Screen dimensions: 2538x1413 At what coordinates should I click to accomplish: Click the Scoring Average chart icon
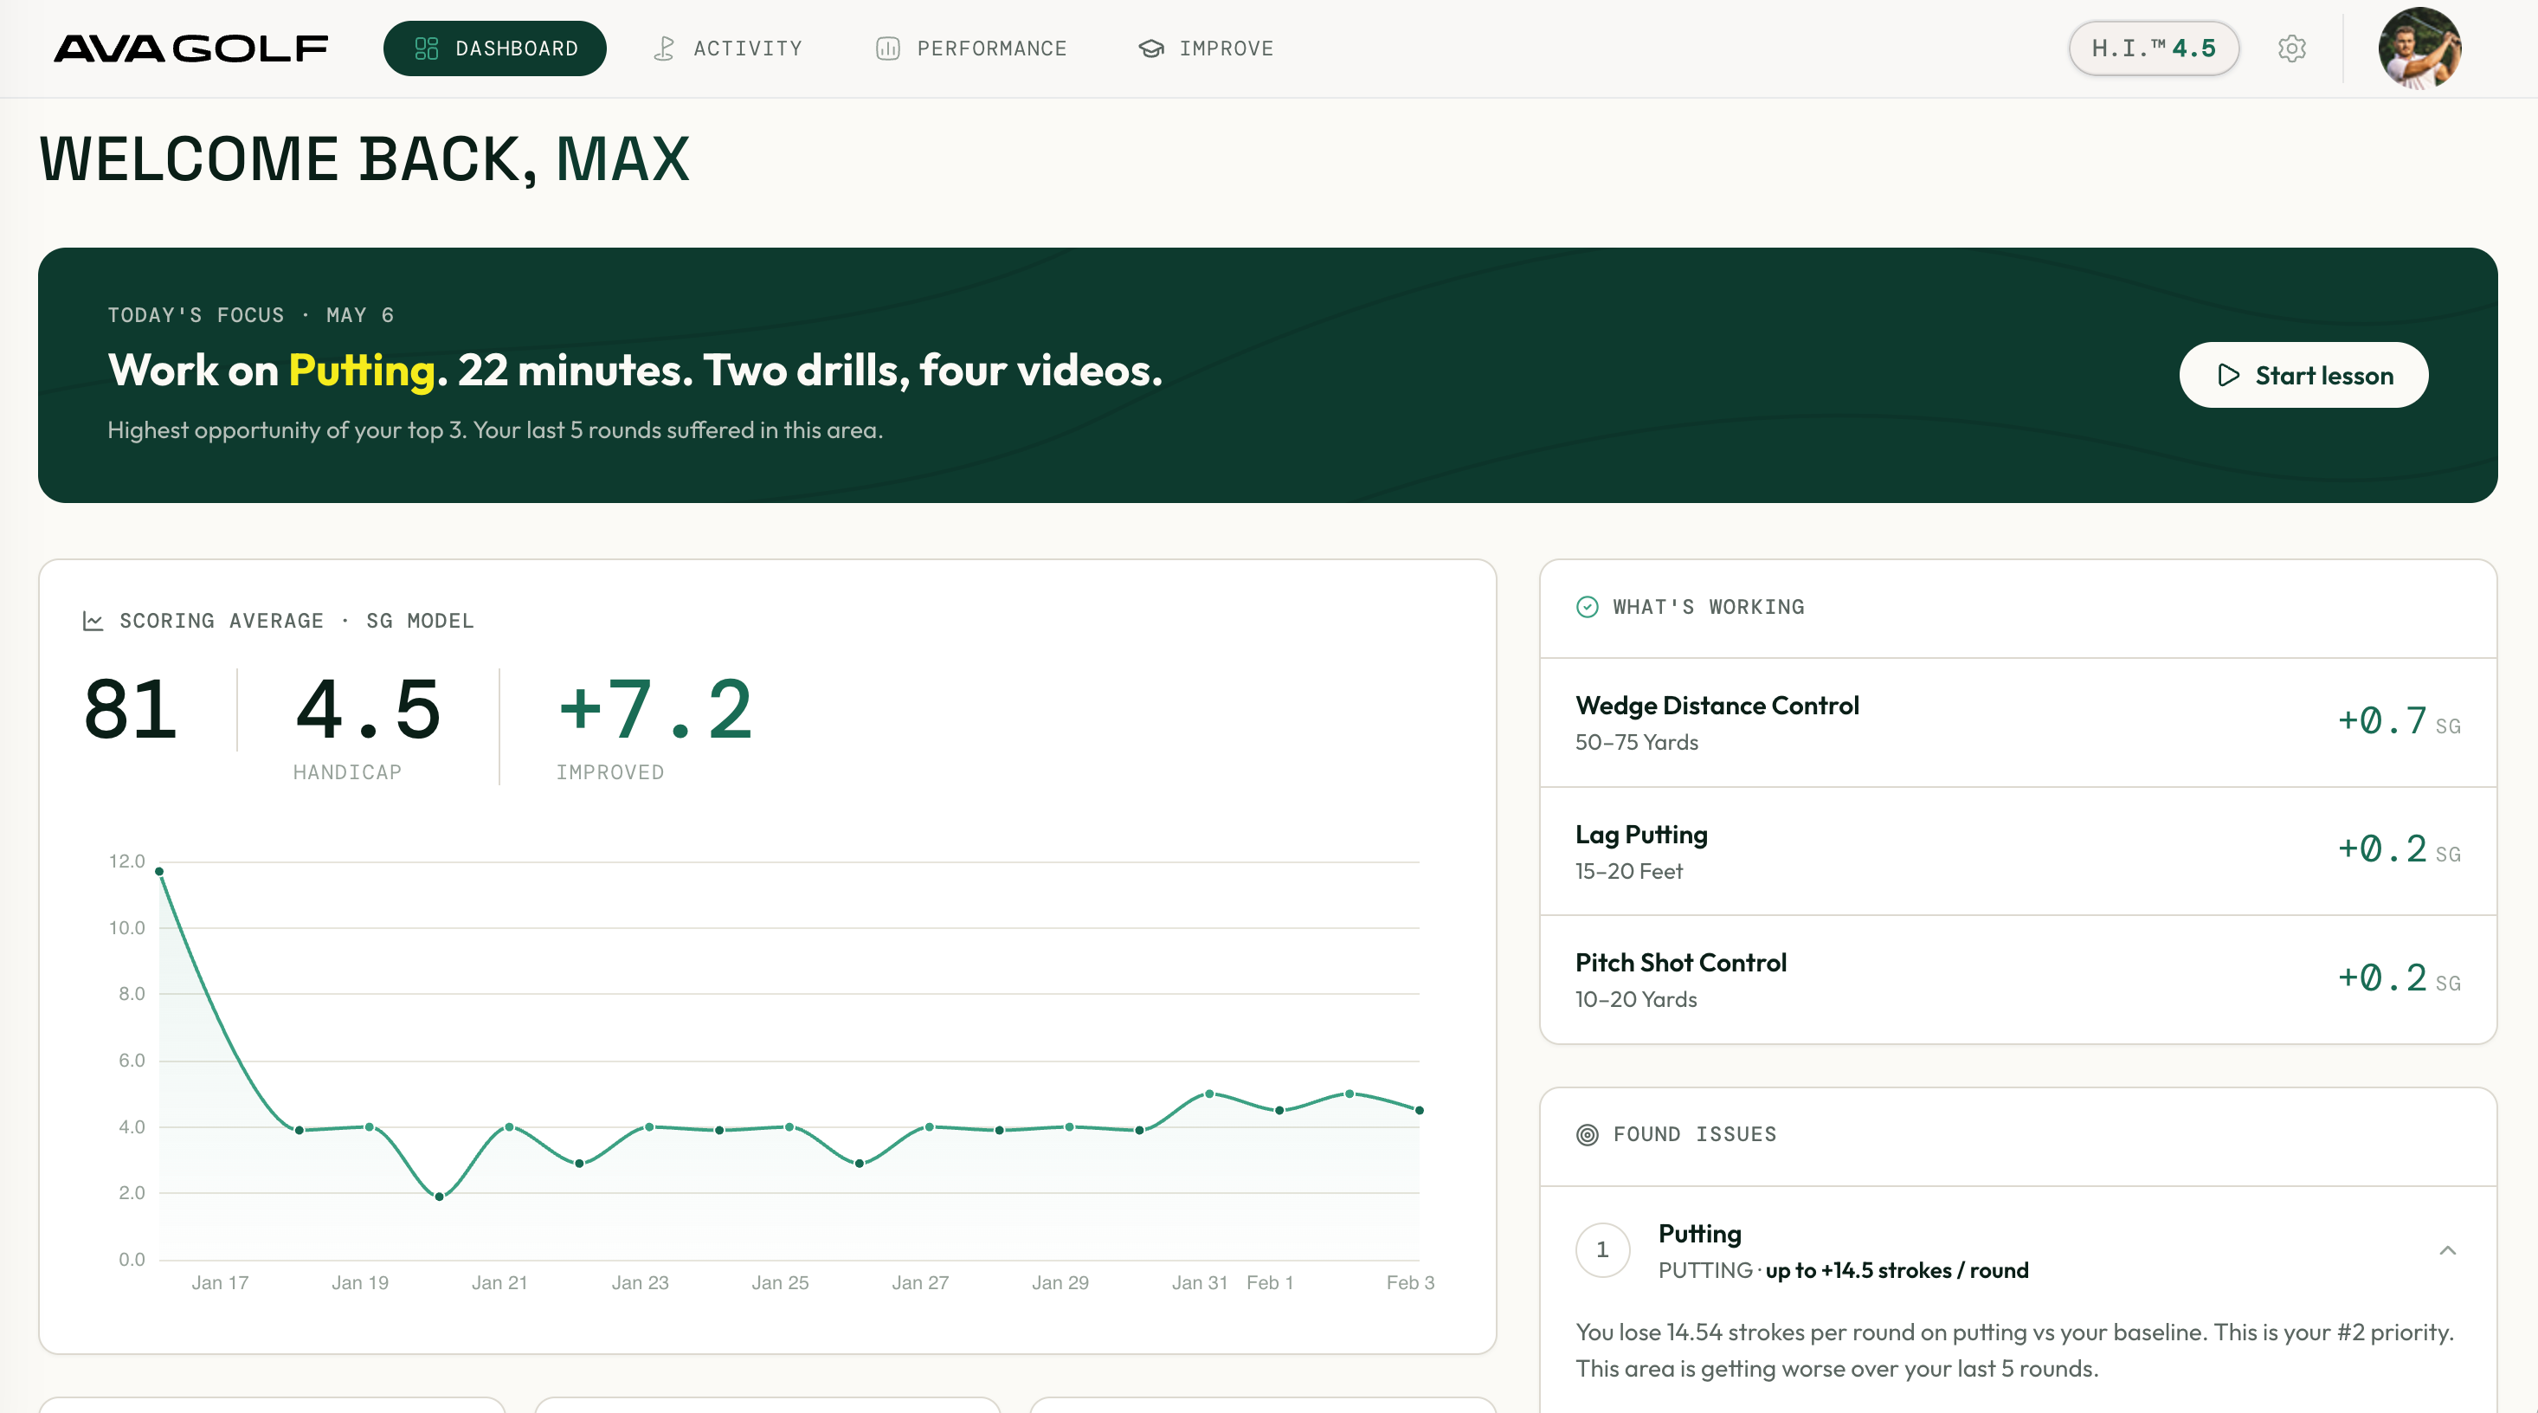click(93, 621)
